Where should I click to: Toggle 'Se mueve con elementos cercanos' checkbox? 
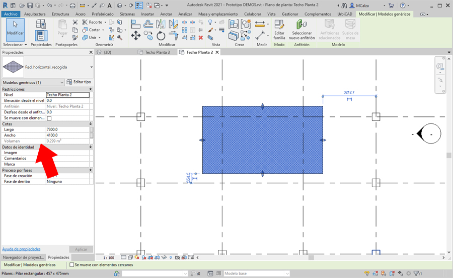click(71, 264)
